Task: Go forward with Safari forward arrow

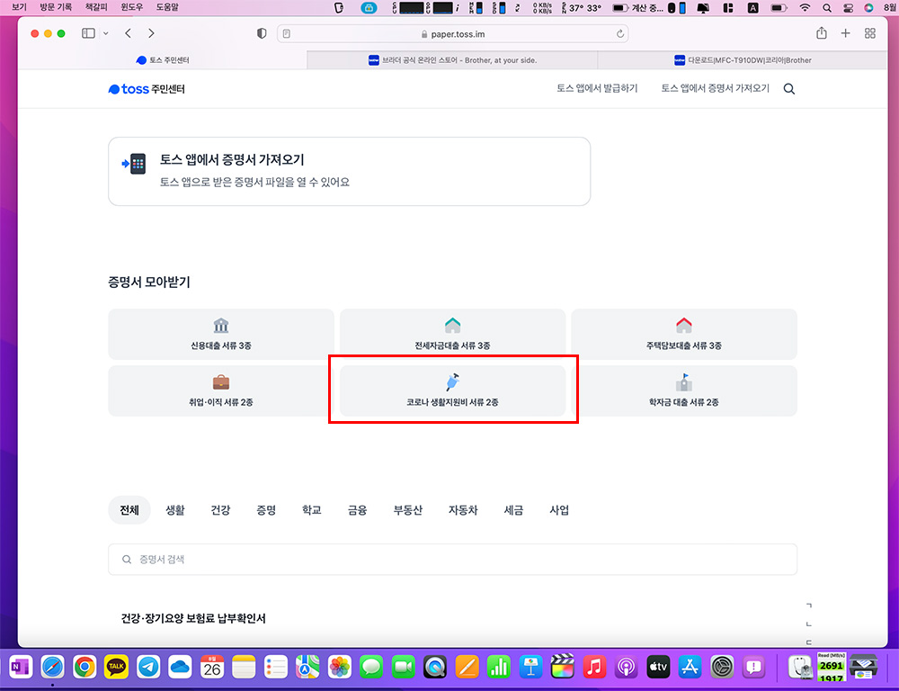Action: pyautogui.click(x=151, y=33)
